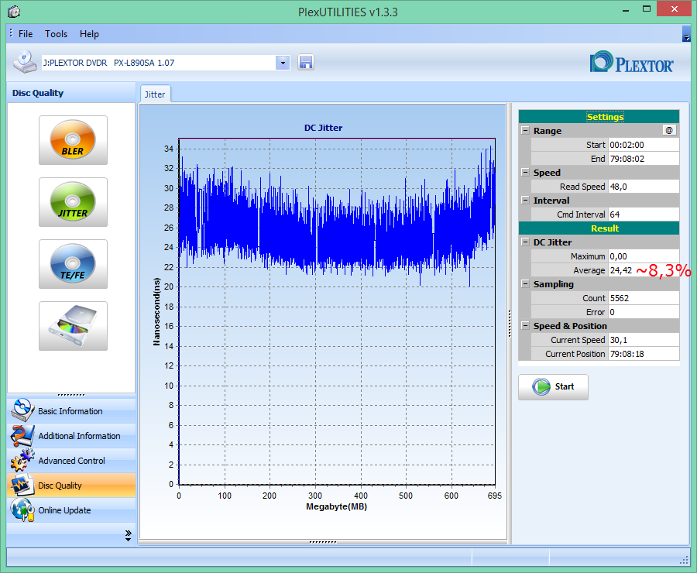Image resolution: width=697 pixels, height=573 pixels.
Task: Expand the sidebar overflow chevron
Action: pyautogui.click(x=128, y=535)
